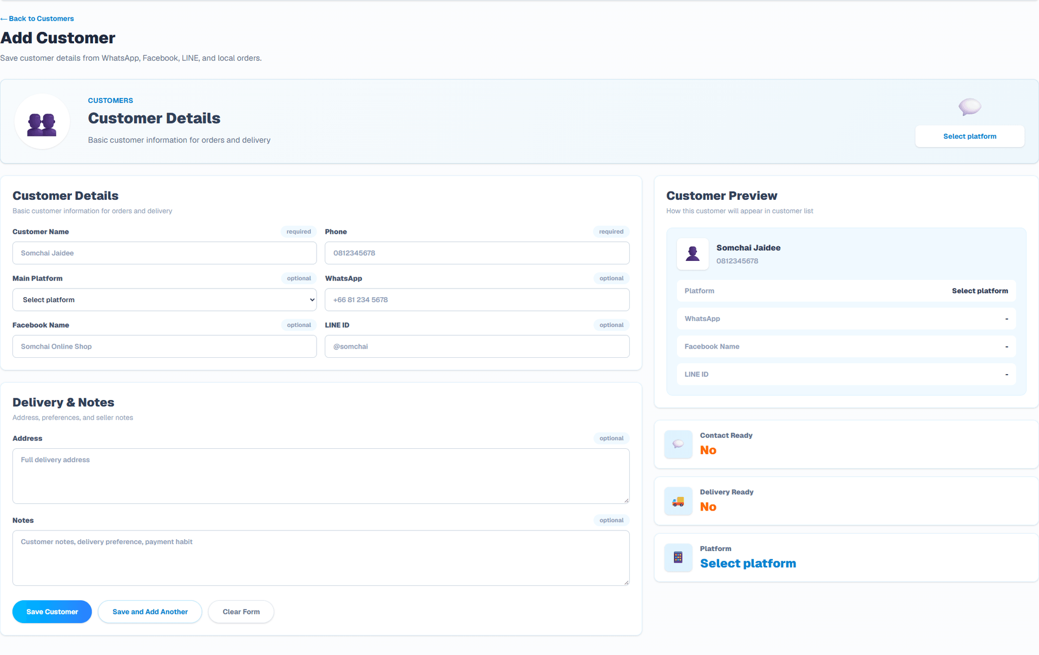
Task: Click the Contact Ready No status
Action: click(708, 450)
